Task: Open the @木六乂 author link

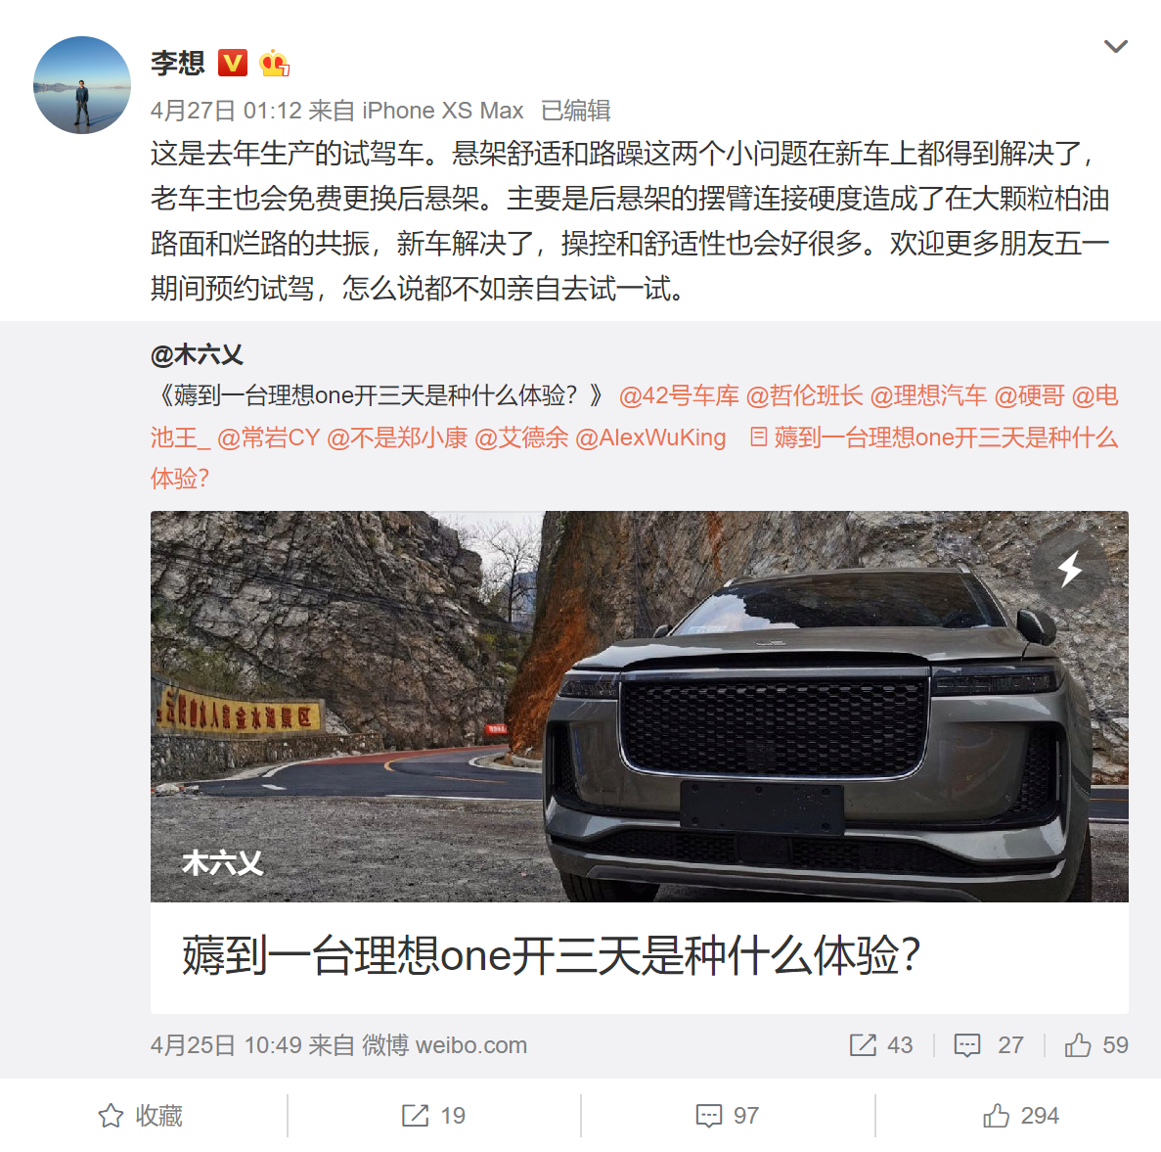Action: point(197,355)
